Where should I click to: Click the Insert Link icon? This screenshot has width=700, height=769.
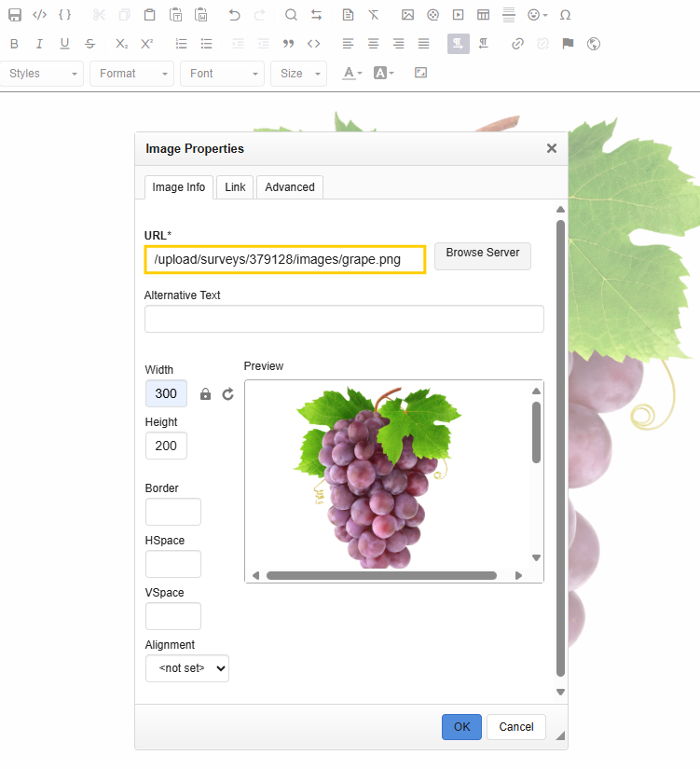tap(517, 44)
